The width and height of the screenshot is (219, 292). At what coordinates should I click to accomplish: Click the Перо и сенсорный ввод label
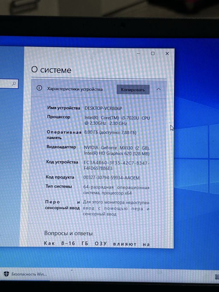coord(62,205)
